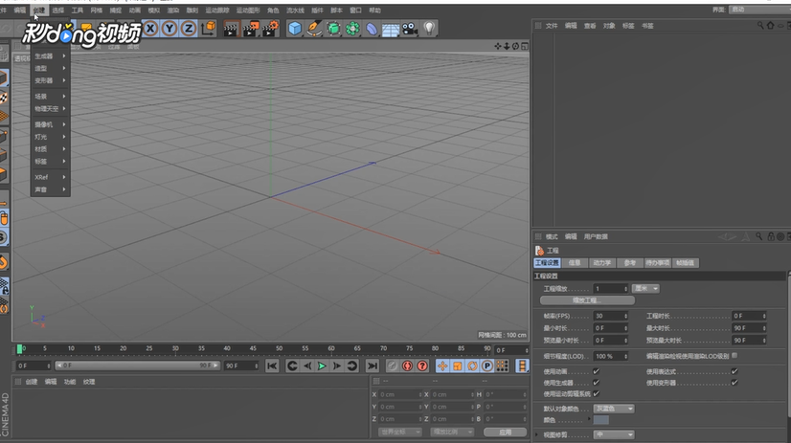Expand the 生成器 submenu
Viewport: 791px width, 443px height.
[50, 55]
